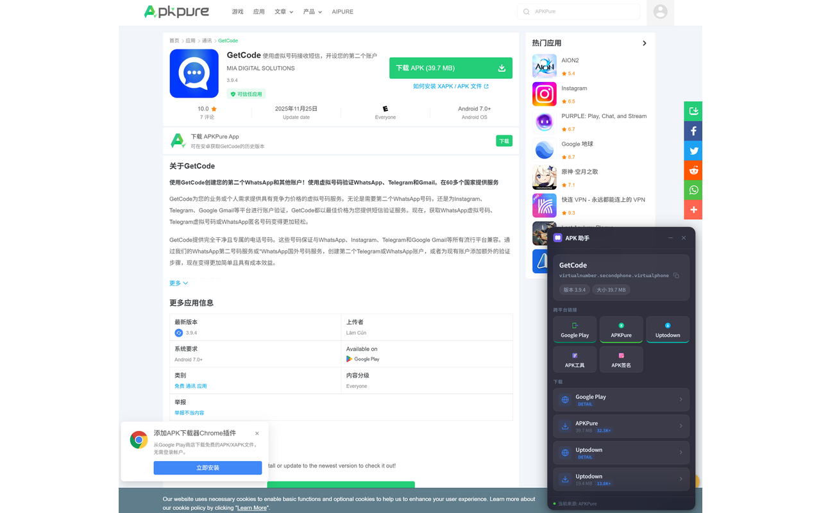Image resolution: width=821 pixels, height=513 pixels.
Task: Open 原神 icon in hot apps
Action: click(x=544, y=178)
